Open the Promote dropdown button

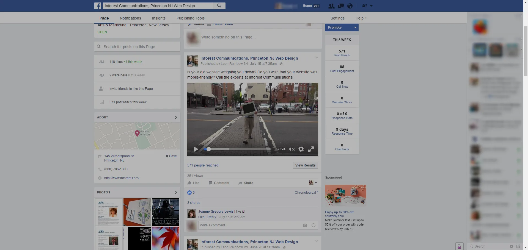click(342, 27)
